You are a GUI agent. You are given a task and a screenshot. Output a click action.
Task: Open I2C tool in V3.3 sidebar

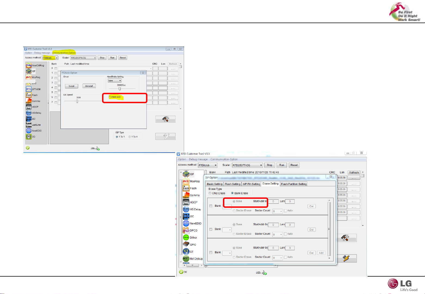[x=188, y=216]
